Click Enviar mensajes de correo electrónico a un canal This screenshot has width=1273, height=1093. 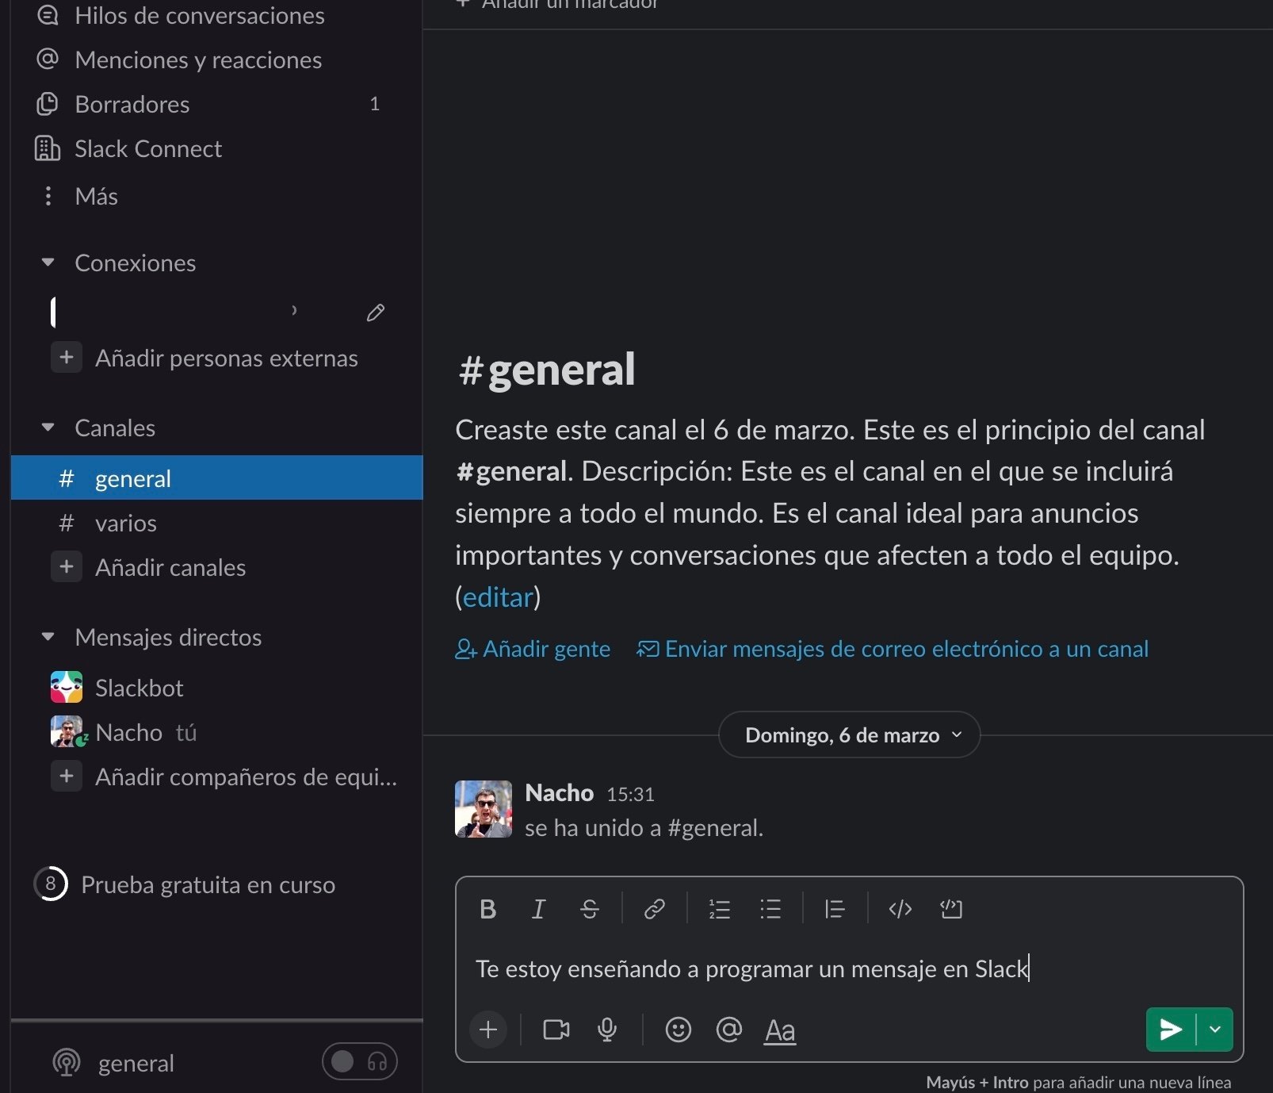click(x=893, y=649)
